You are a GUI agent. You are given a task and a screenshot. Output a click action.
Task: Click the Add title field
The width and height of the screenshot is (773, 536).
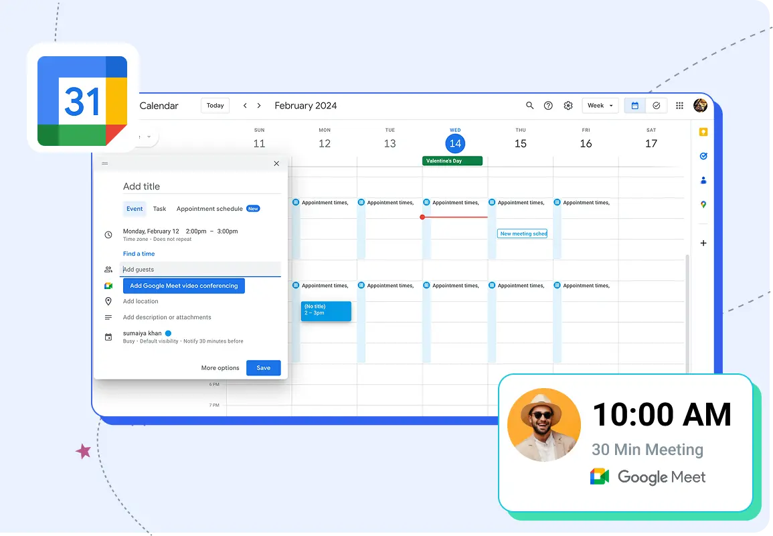201,187
